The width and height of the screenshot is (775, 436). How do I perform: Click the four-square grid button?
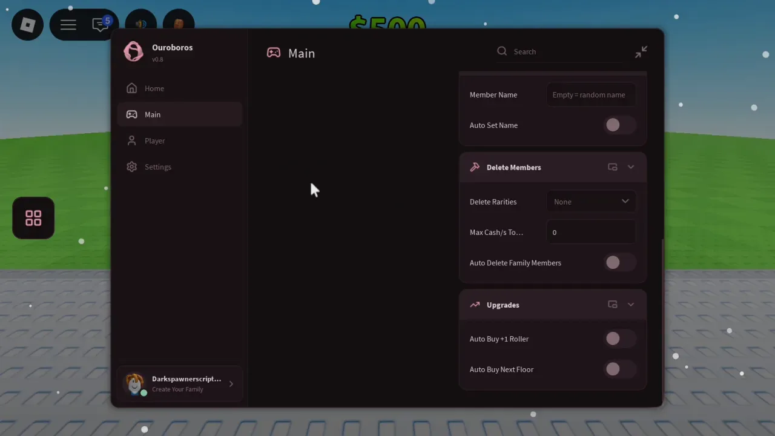[x=33, y=218]
